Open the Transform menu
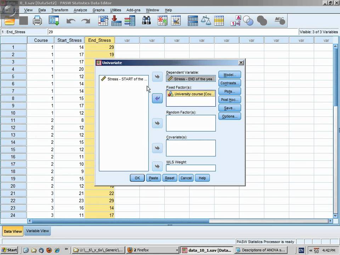This screenshot has height=255, width=340. pos(59,10)
